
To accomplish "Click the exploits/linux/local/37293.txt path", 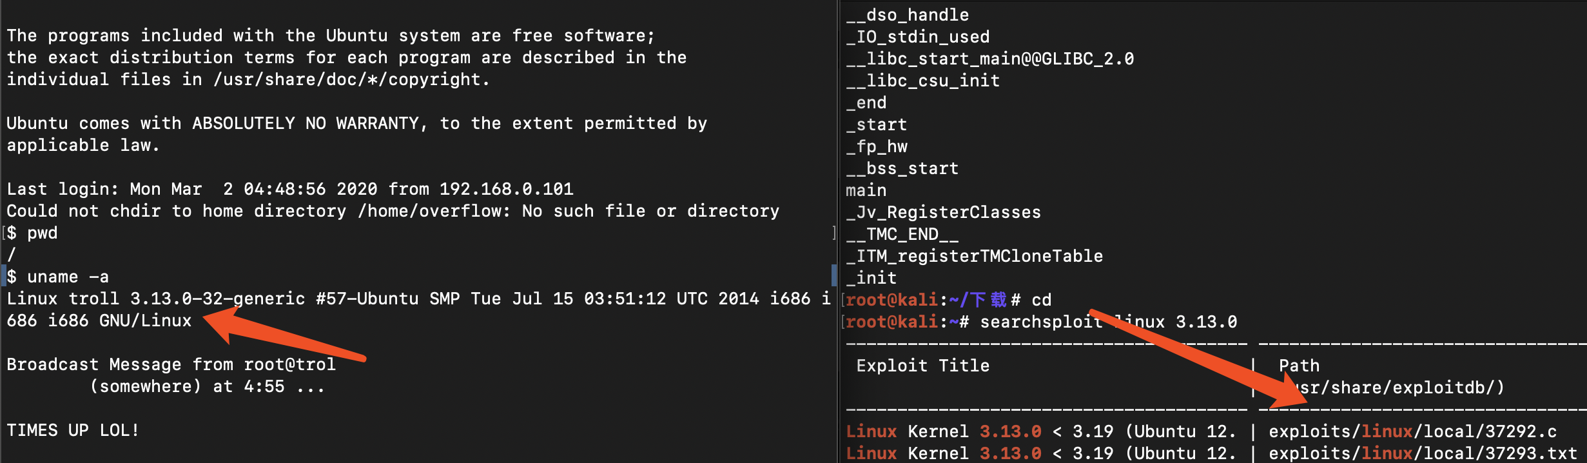I will click(1423, 453).
